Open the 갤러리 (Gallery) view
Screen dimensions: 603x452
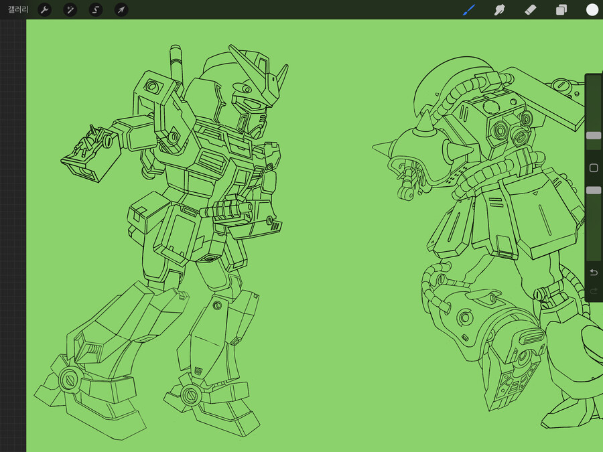18,9
